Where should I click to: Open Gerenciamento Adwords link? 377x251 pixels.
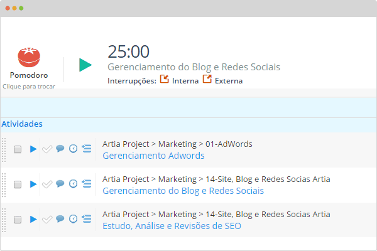coord(153,156)
